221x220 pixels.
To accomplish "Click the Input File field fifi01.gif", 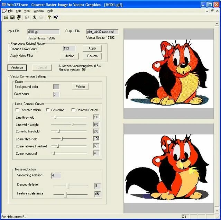I will tap(44, 32).
